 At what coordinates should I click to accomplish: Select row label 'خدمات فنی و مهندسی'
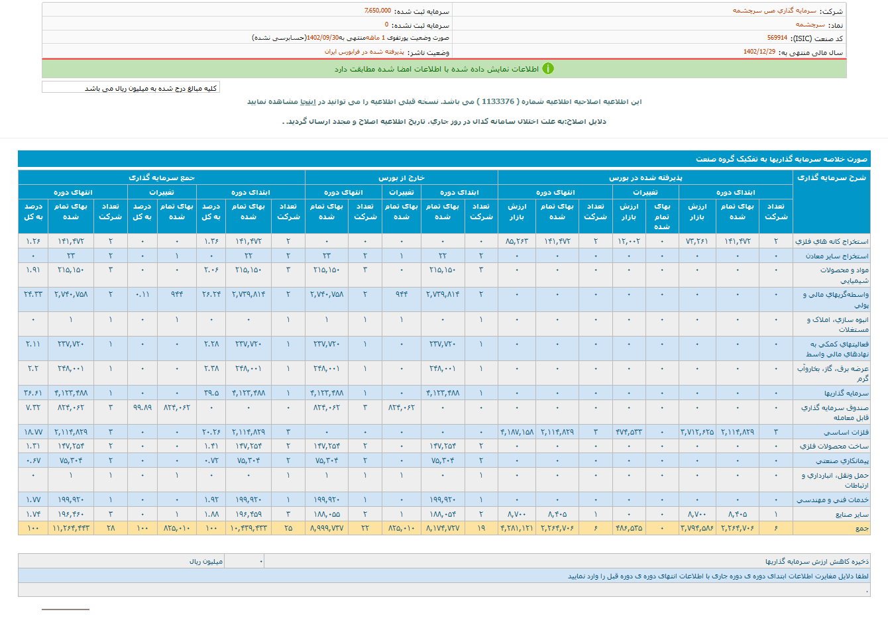click(x=832, y=500)
